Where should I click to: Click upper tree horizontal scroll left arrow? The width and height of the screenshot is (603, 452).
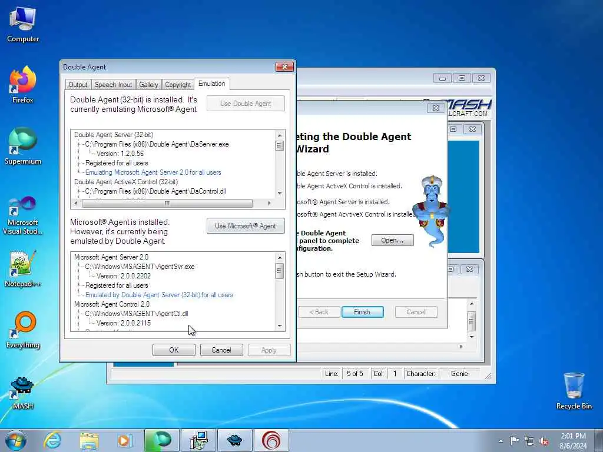pyautogui.click(x=76, y=203)
